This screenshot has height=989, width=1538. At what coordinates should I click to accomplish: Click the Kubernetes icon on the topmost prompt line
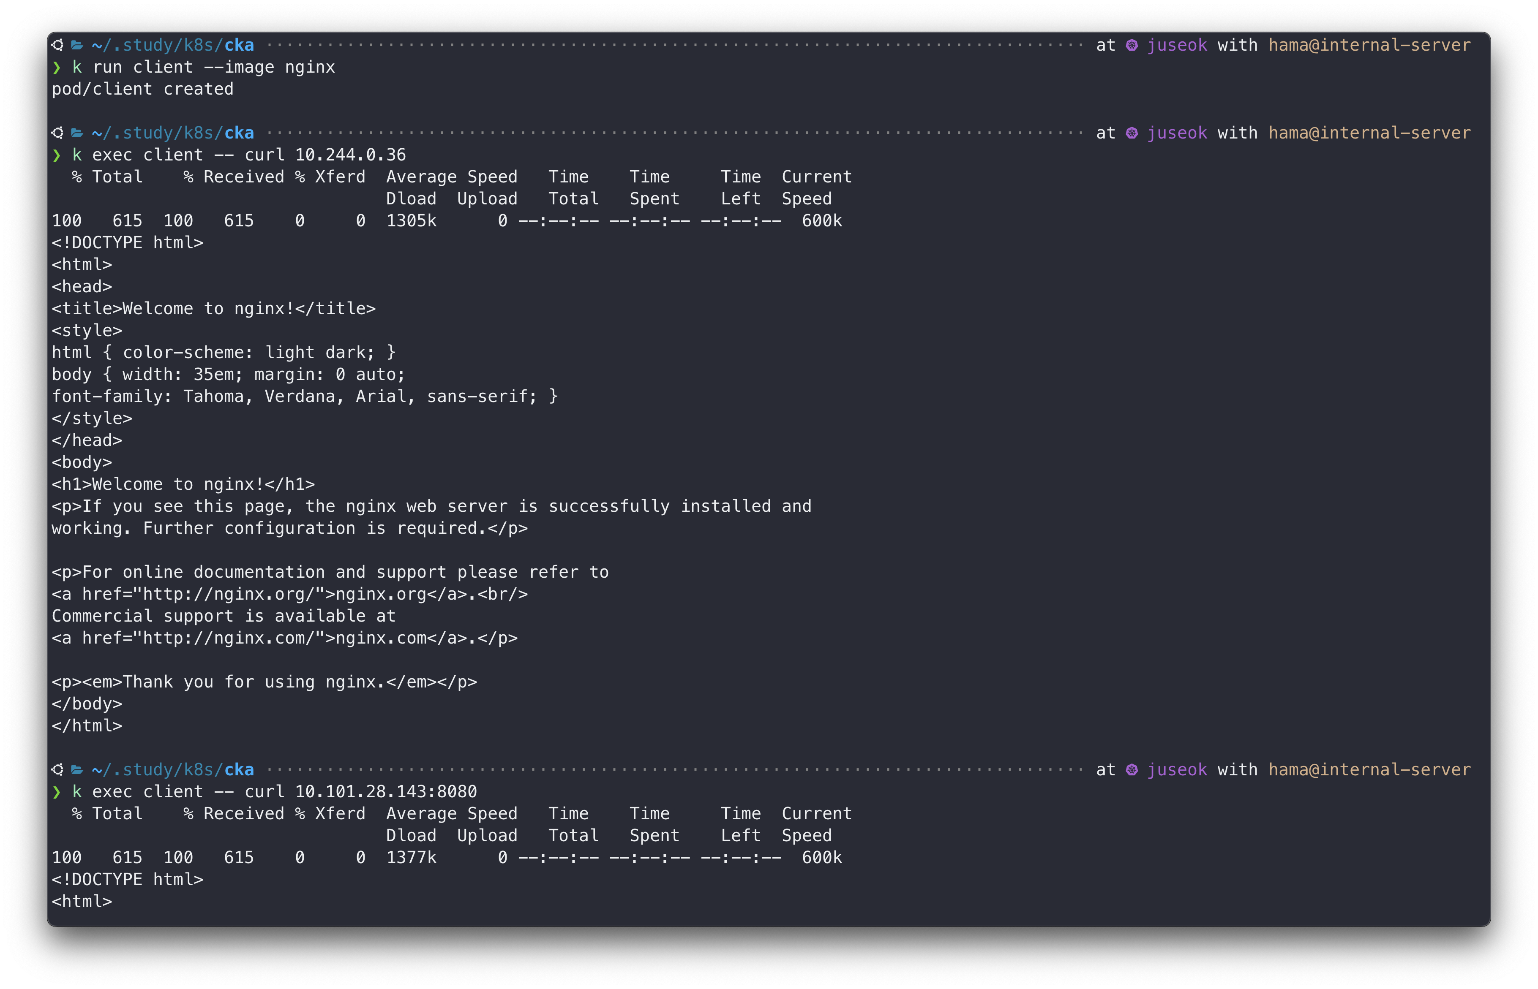coord(1132,45)
